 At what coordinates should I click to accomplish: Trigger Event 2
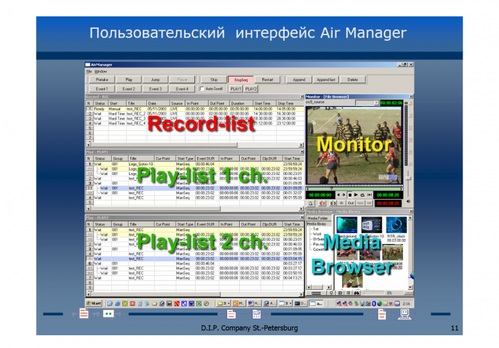click(x=129, y=89)
